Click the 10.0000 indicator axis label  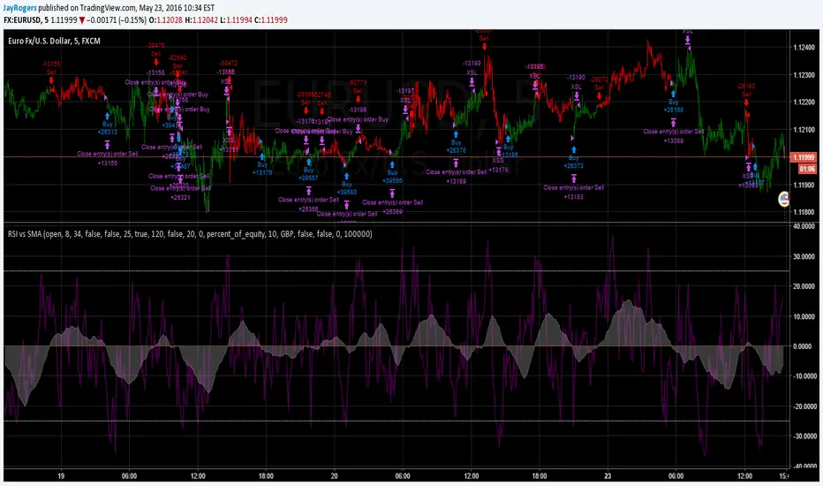click(804, 316)
